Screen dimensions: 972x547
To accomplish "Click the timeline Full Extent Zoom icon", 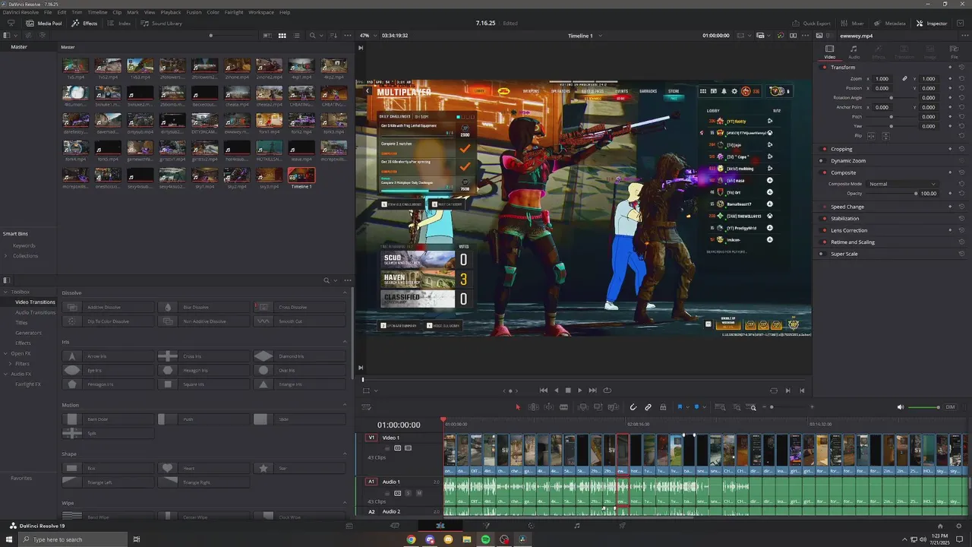I will pos(721,407).
